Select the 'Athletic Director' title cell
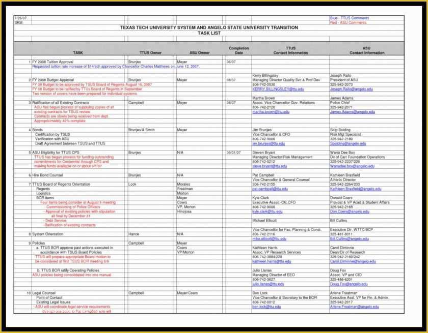 coord(343,179)
